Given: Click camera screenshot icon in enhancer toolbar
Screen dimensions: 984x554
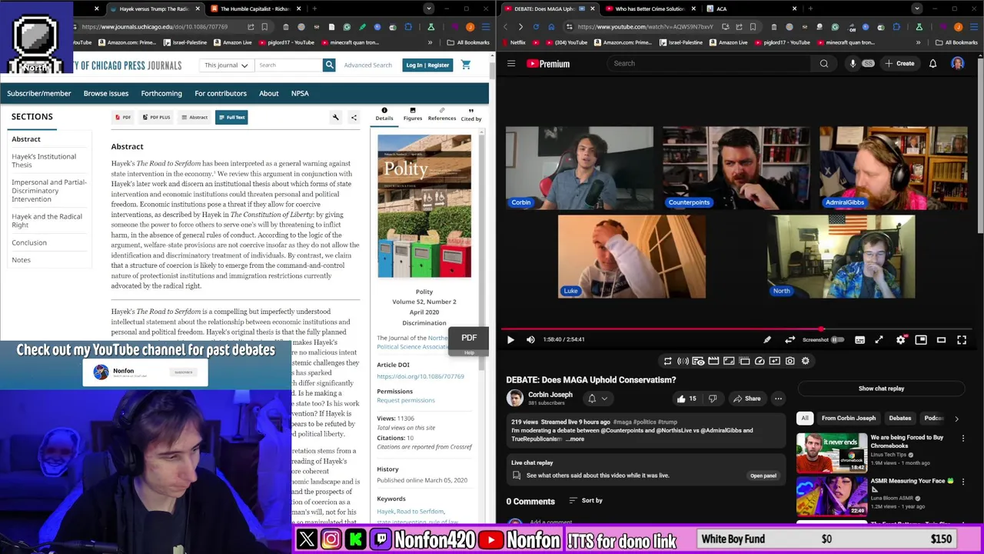Looking at the screenshot, I should pyautogui.click(x=790, y=361).
